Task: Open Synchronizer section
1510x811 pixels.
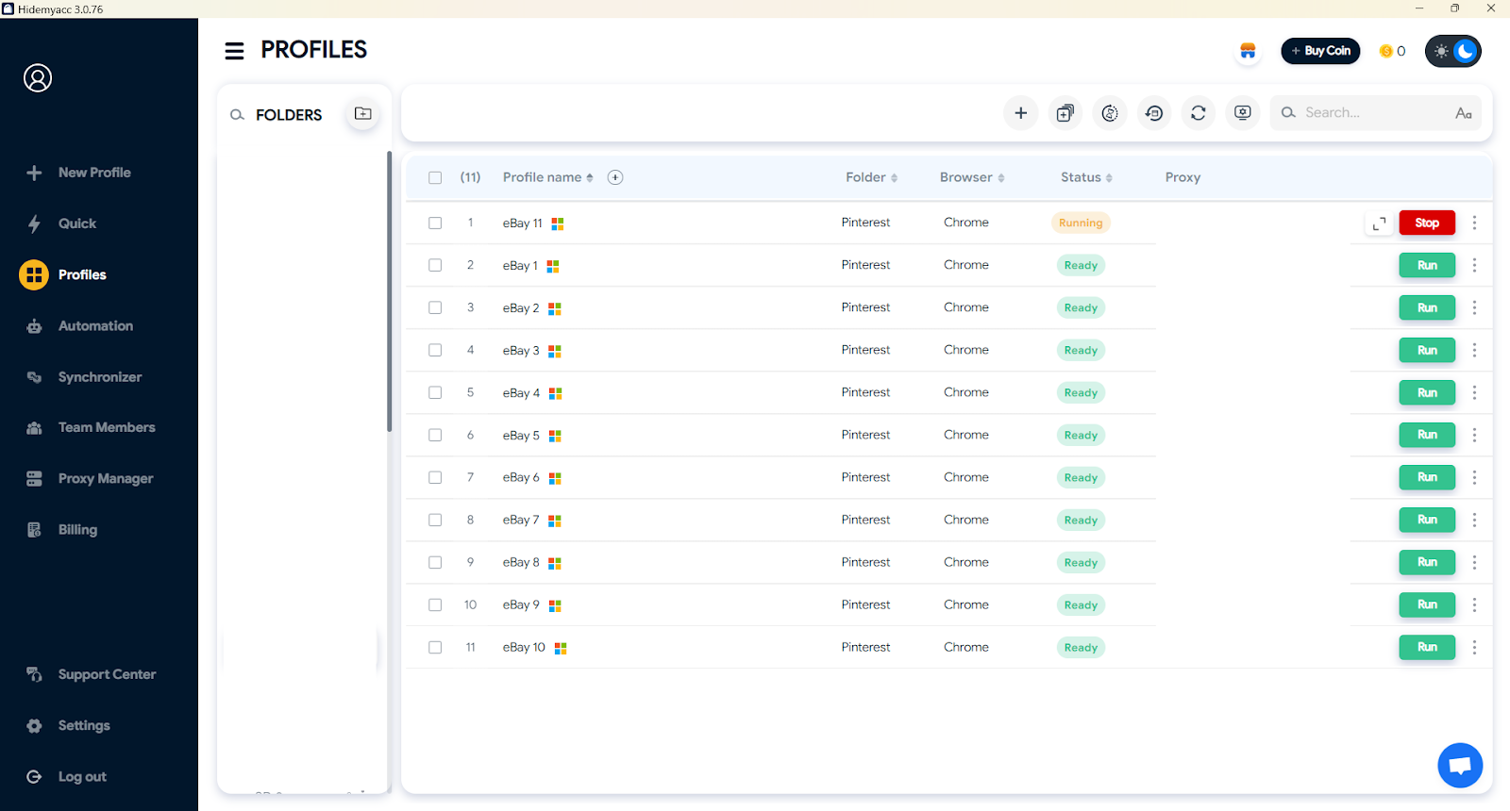Action: 85,377
